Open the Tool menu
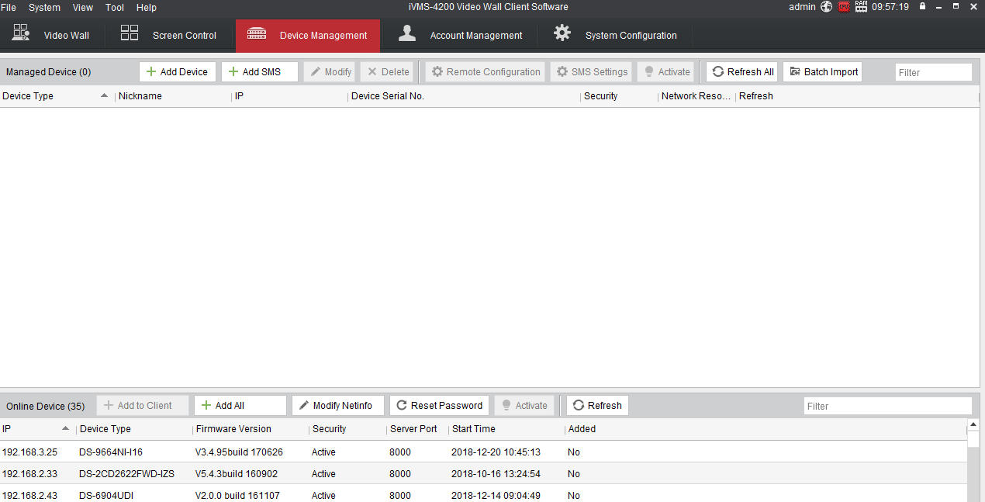The image size is (985, 502). 115,8
